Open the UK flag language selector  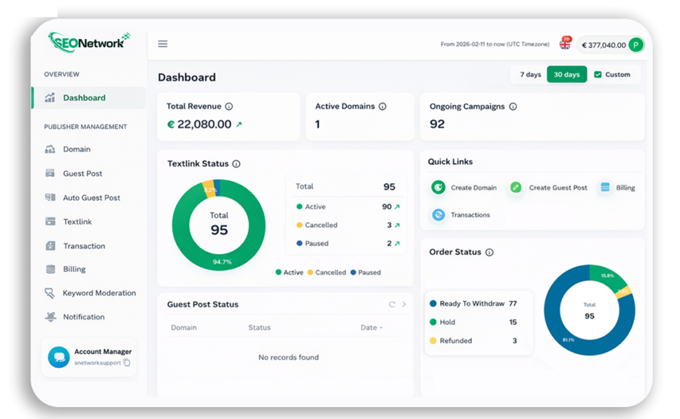tap(564, 45)
